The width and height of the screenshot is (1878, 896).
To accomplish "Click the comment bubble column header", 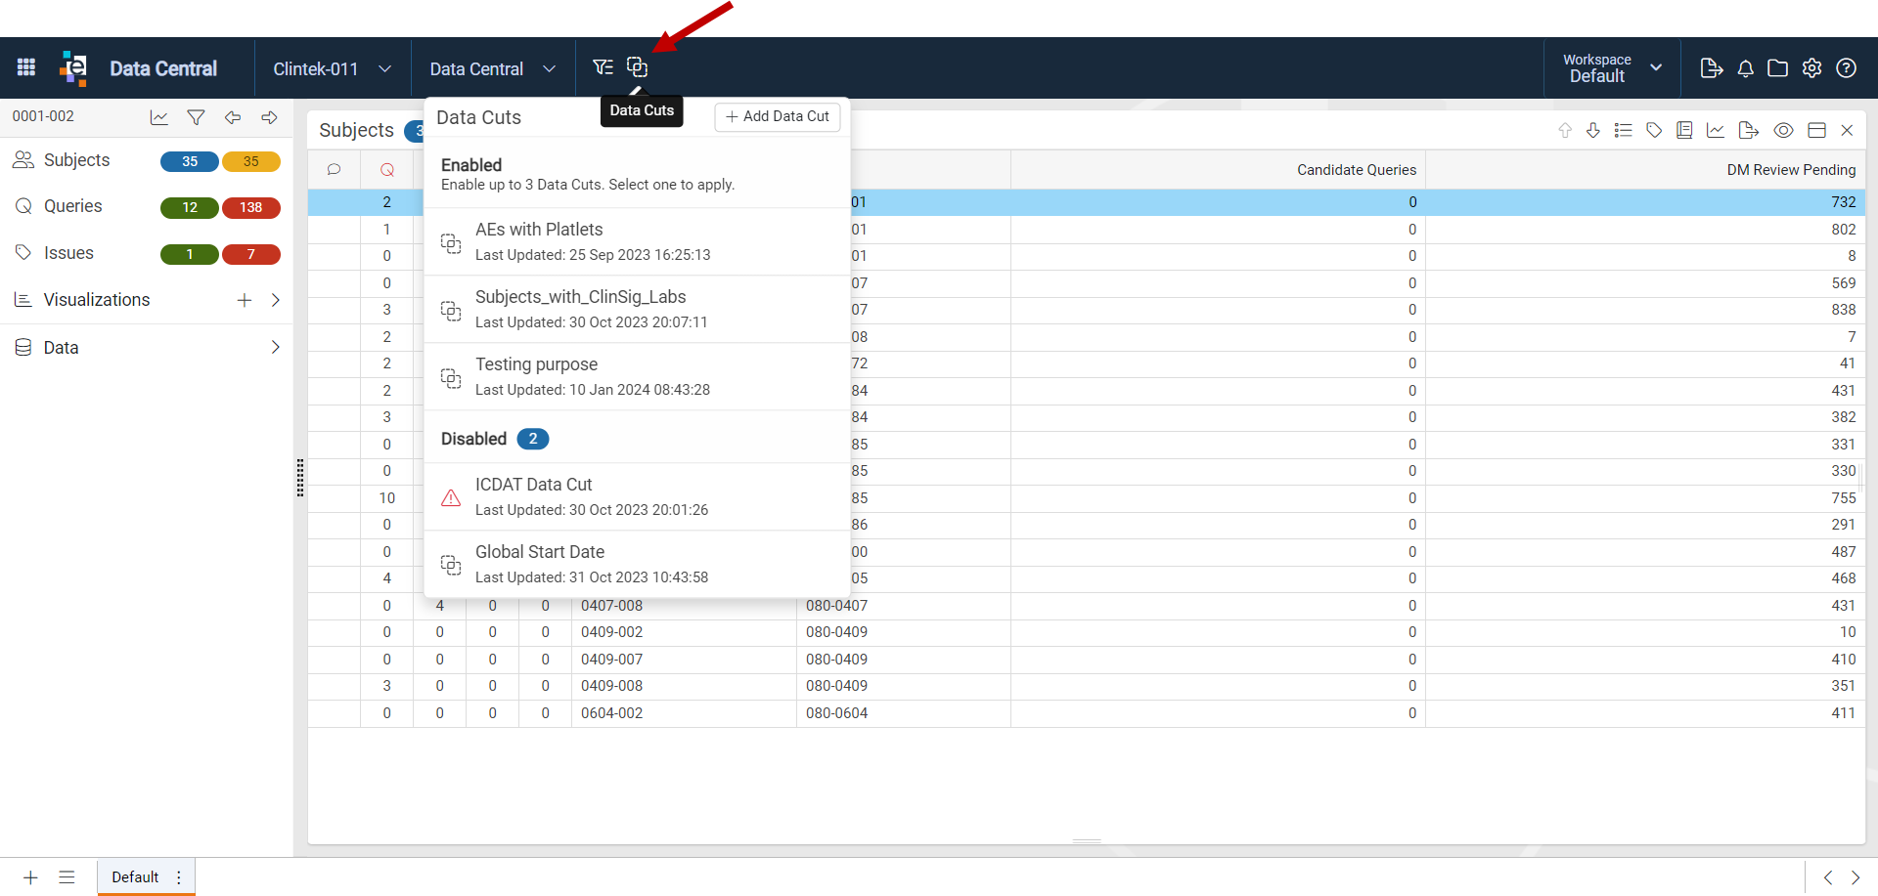I will [334, 170].
